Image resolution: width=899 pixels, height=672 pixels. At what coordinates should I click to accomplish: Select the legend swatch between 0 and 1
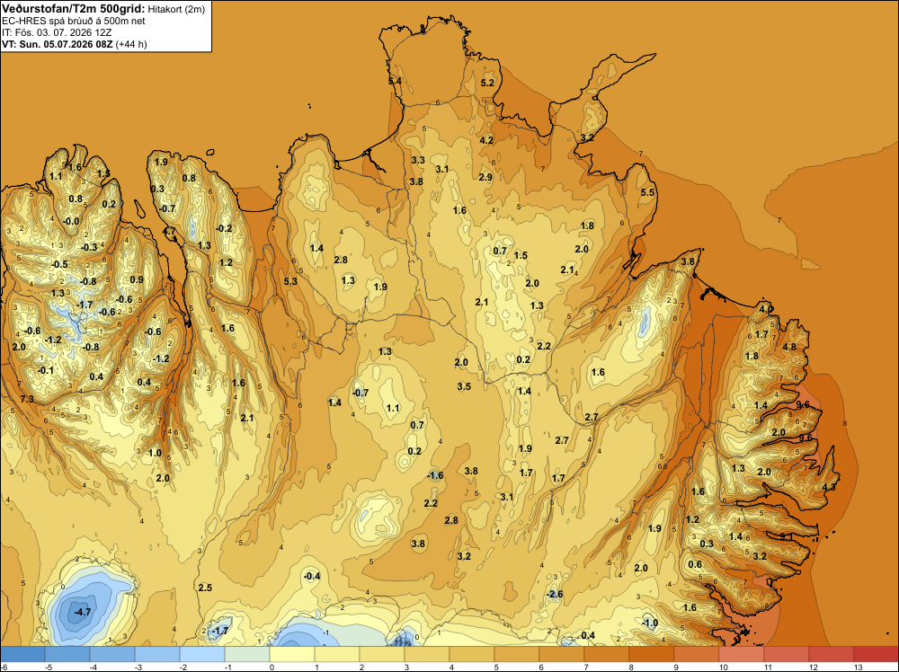click(292, 654)
